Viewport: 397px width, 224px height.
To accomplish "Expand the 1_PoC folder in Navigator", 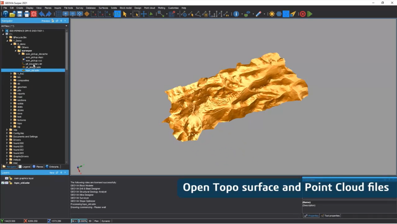I will [11, 74].
